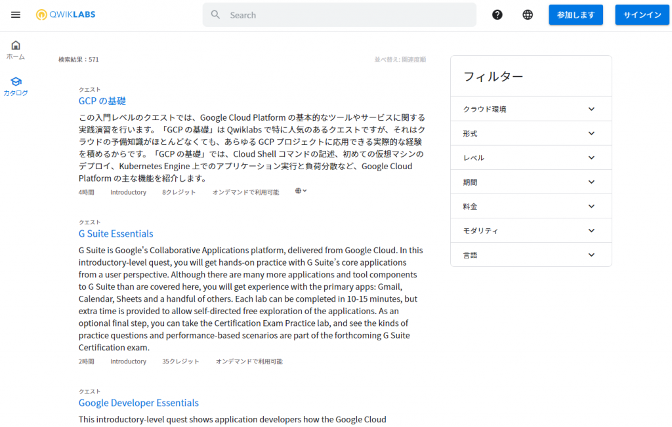The height and width of the screenshot is (427, 672).
Task: Open the カタログ sidebar icon
Action: click(15, 83)
